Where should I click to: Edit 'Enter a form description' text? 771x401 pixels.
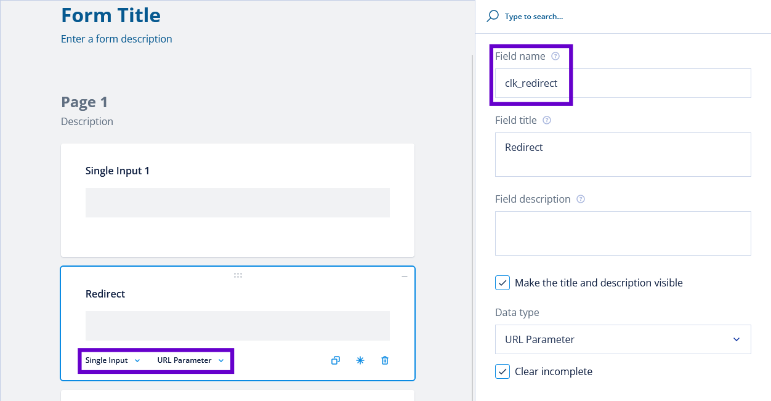click(116, 39)
